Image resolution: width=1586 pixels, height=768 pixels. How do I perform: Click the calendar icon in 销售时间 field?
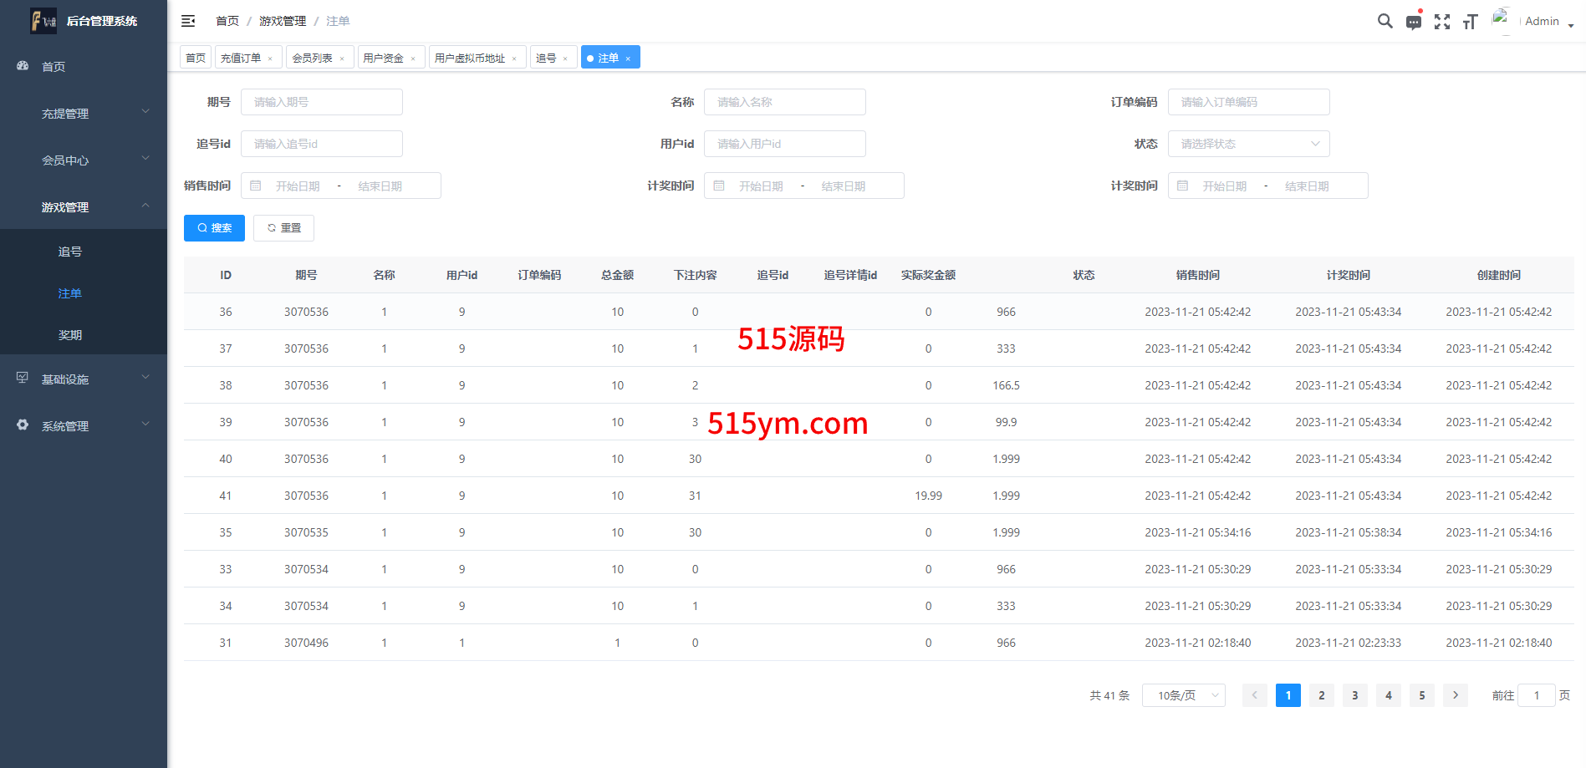click(x=256, y=186)
